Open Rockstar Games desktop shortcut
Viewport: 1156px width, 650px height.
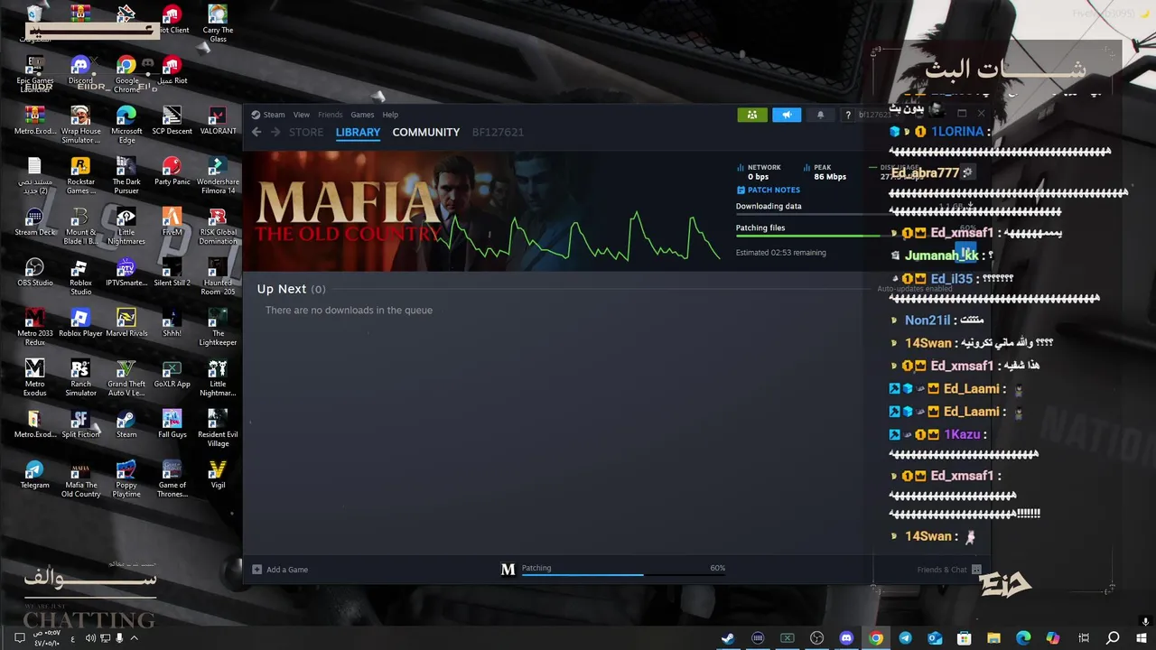click(80, 175)
